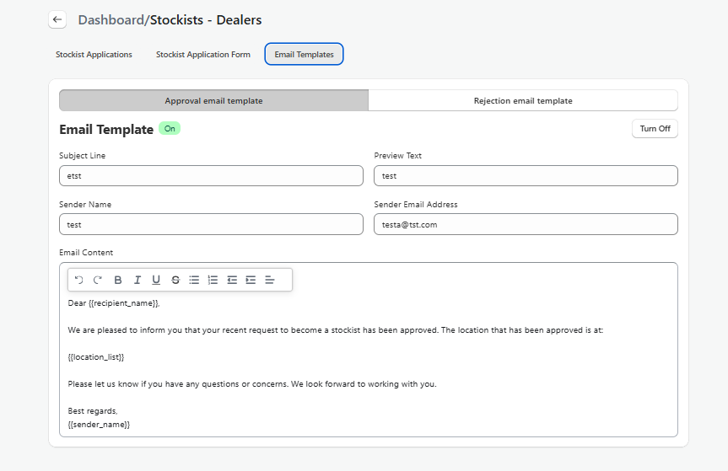The image size is (728, 471).
Task: Open the text alignment option
Action: click(x=270, y=280)
